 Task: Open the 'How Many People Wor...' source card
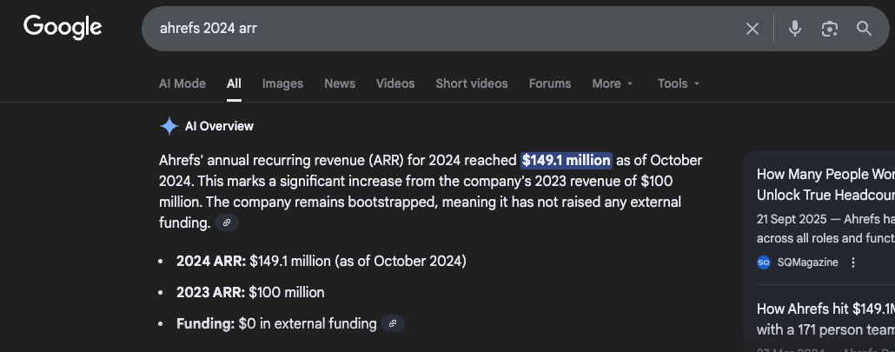click(x=825, y=184)
